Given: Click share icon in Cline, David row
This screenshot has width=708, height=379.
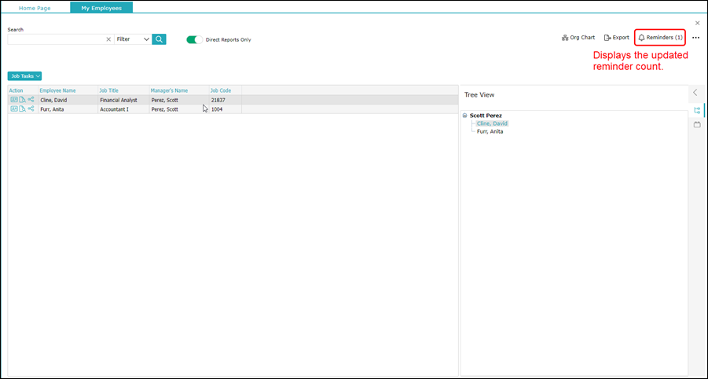Looking at the screenshot, I should (31, 100).
